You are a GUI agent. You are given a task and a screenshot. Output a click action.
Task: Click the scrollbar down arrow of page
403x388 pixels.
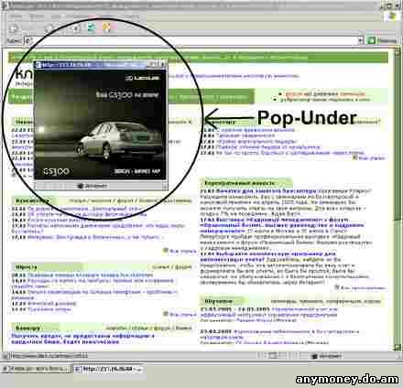tap(397, 347)
